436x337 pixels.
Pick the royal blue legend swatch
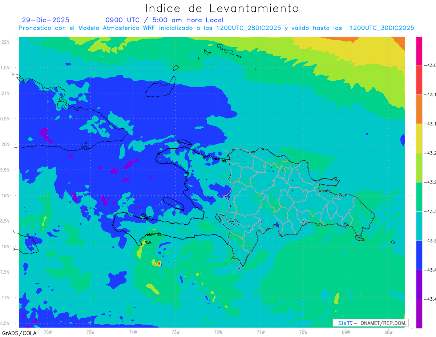[419, 255]
